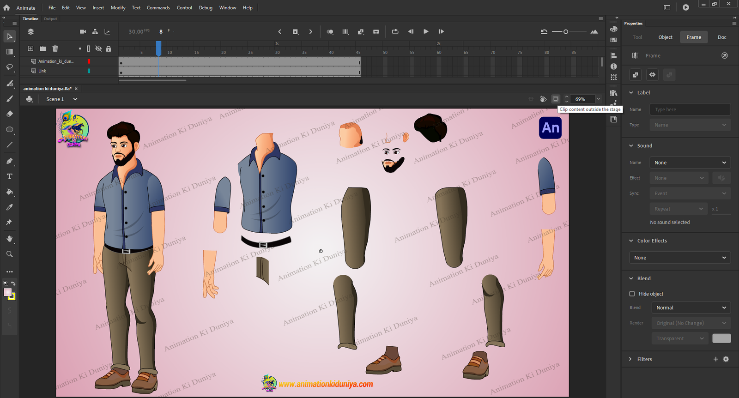Select the Lasso tool
The image size is (739, 398).
coord(9,67)
